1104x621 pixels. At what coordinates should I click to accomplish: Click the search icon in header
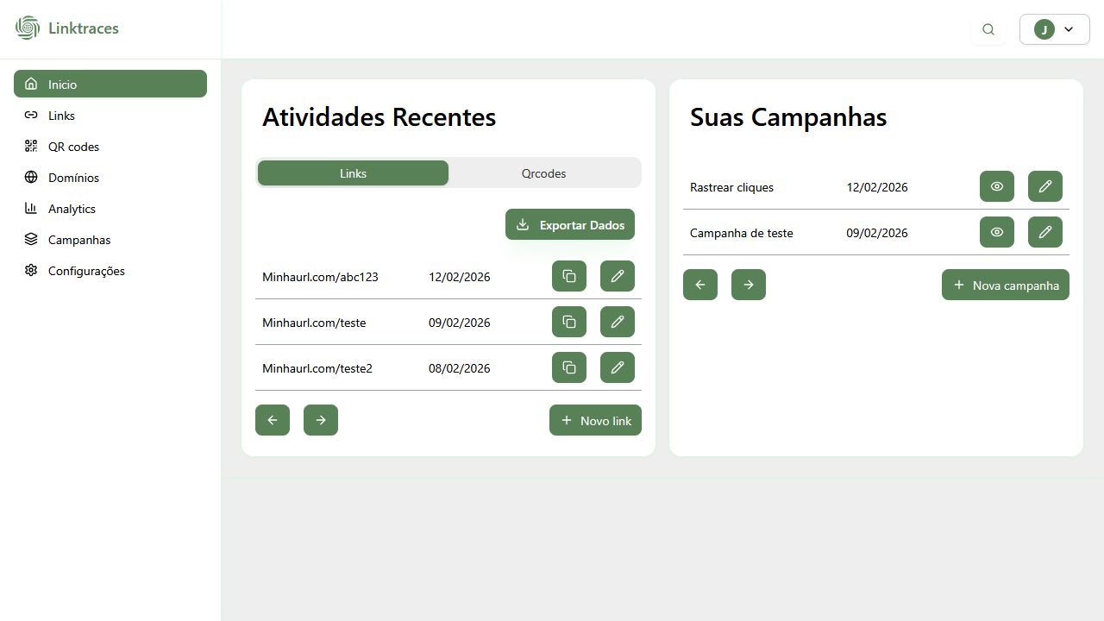coord(988,29)
